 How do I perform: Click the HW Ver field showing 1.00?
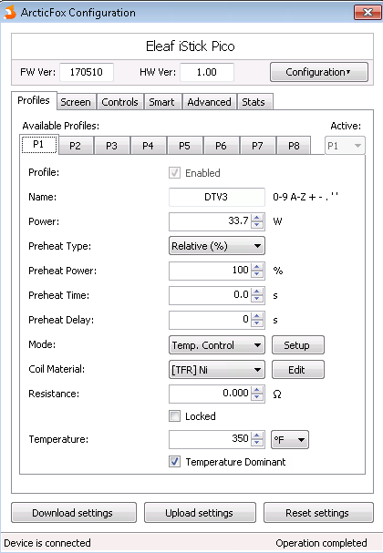[207, 72]
